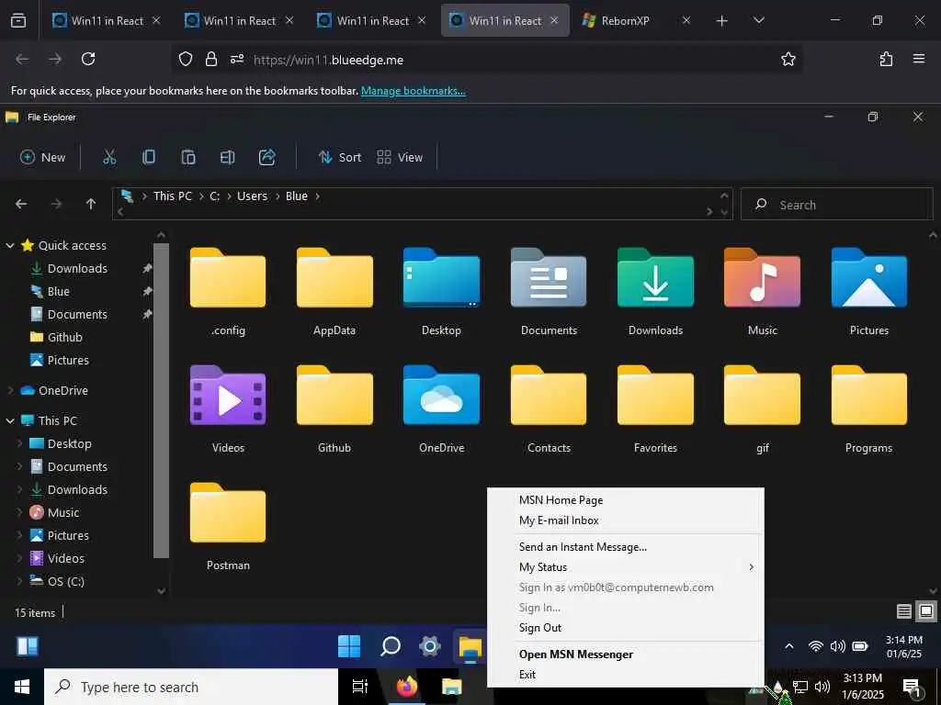
Task: Click the Paste icon in File Explorer toolbar
Action: pyautogui.click(x=188, y=157)
